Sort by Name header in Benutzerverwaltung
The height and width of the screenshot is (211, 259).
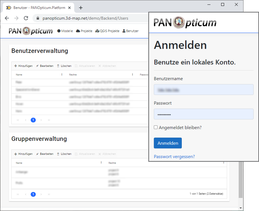point(19,75)
